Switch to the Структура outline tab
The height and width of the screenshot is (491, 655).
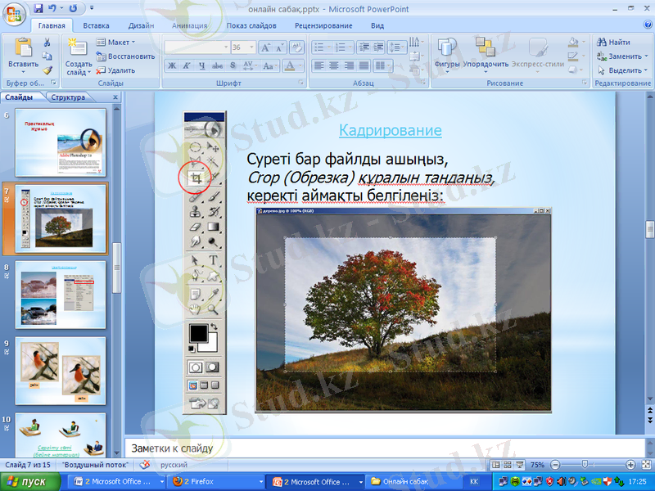(x=68, y=97)
